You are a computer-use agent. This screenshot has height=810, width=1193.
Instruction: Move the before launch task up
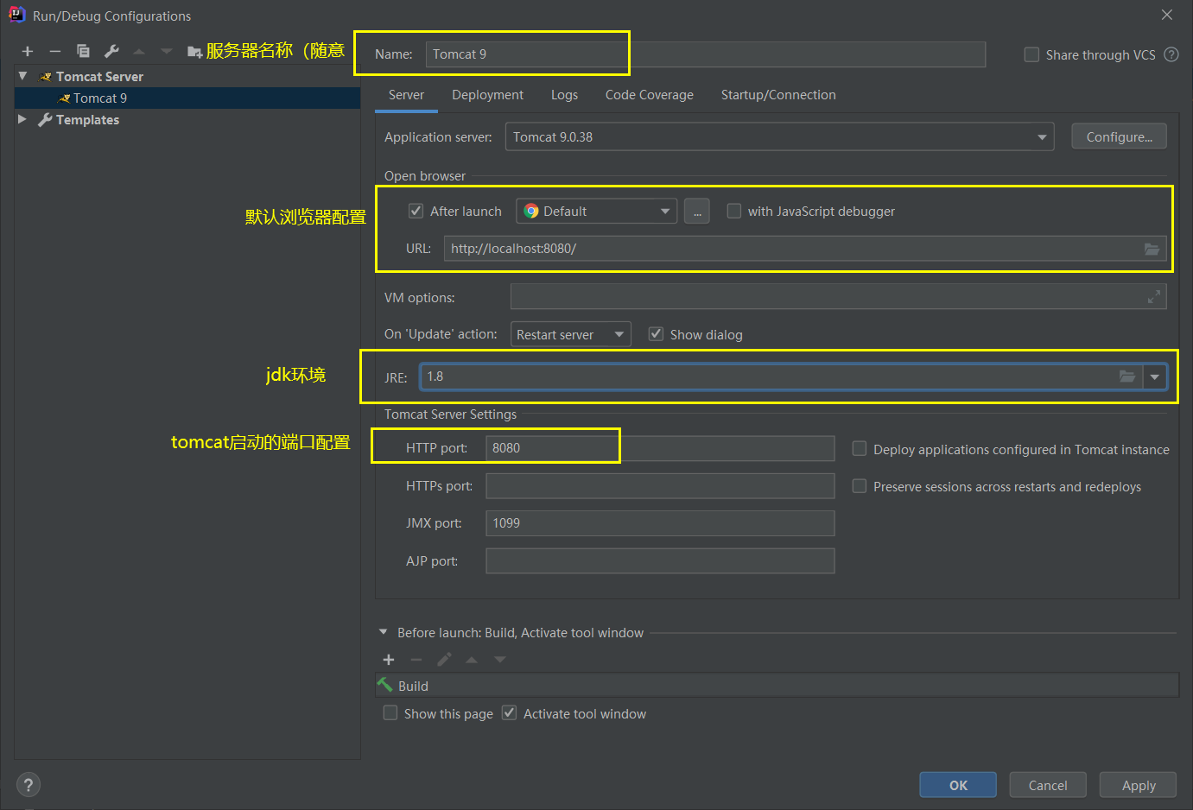coord(472,660)
